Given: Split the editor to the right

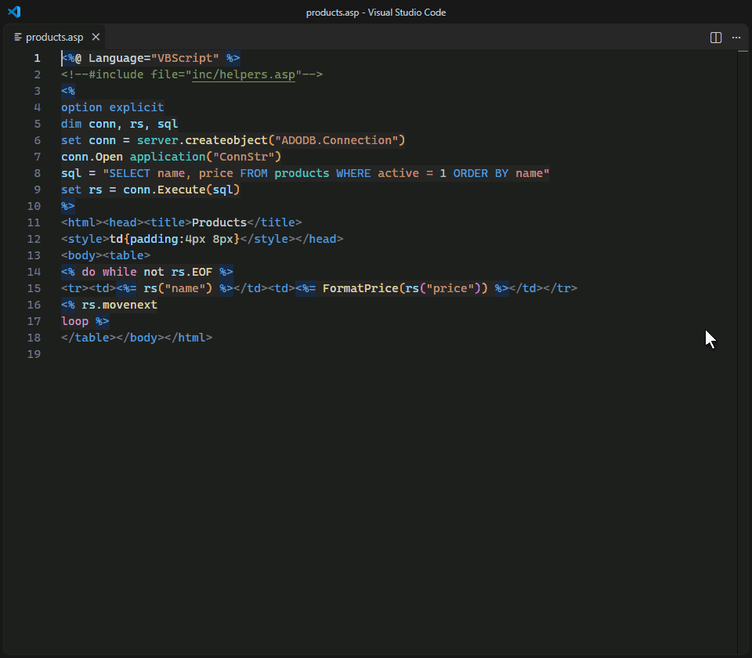Looking at the screenshot, I should pyautogui.click(x=715, y=38).
